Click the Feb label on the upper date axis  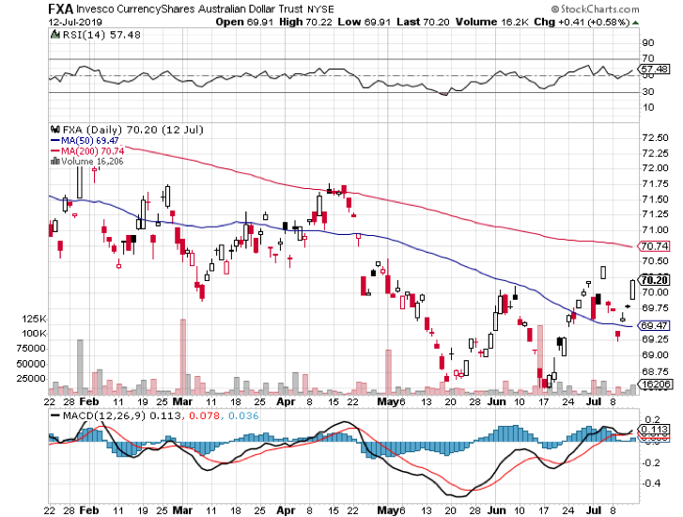click(x=89, y=401)
